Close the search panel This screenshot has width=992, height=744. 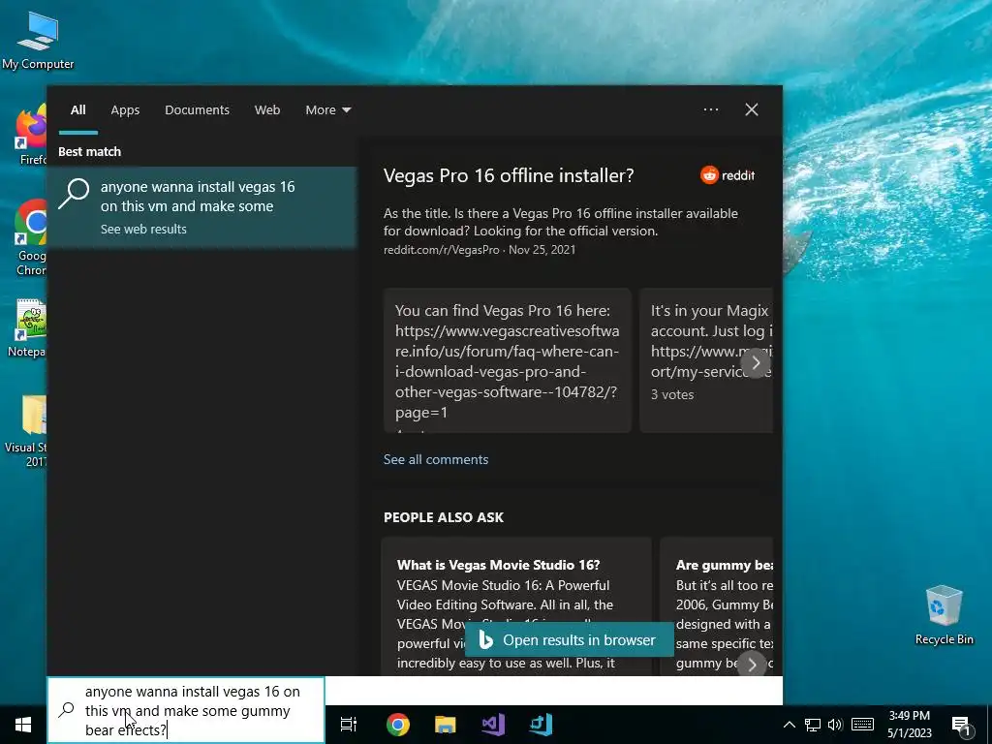752,109
